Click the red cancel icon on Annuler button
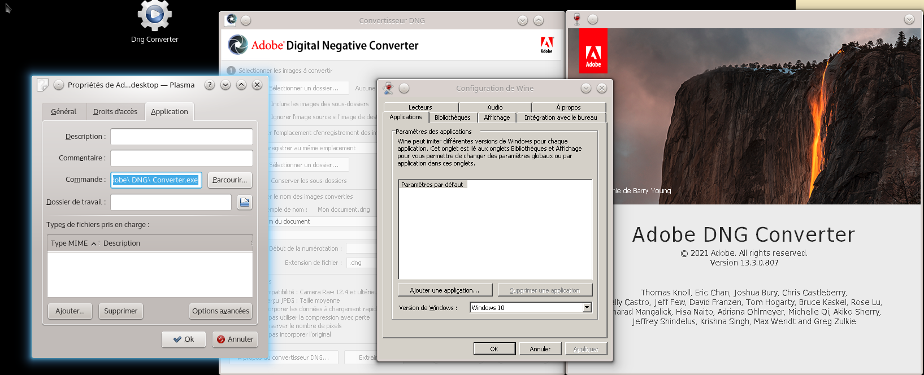 pyautogui.click(x=221, y=339)
